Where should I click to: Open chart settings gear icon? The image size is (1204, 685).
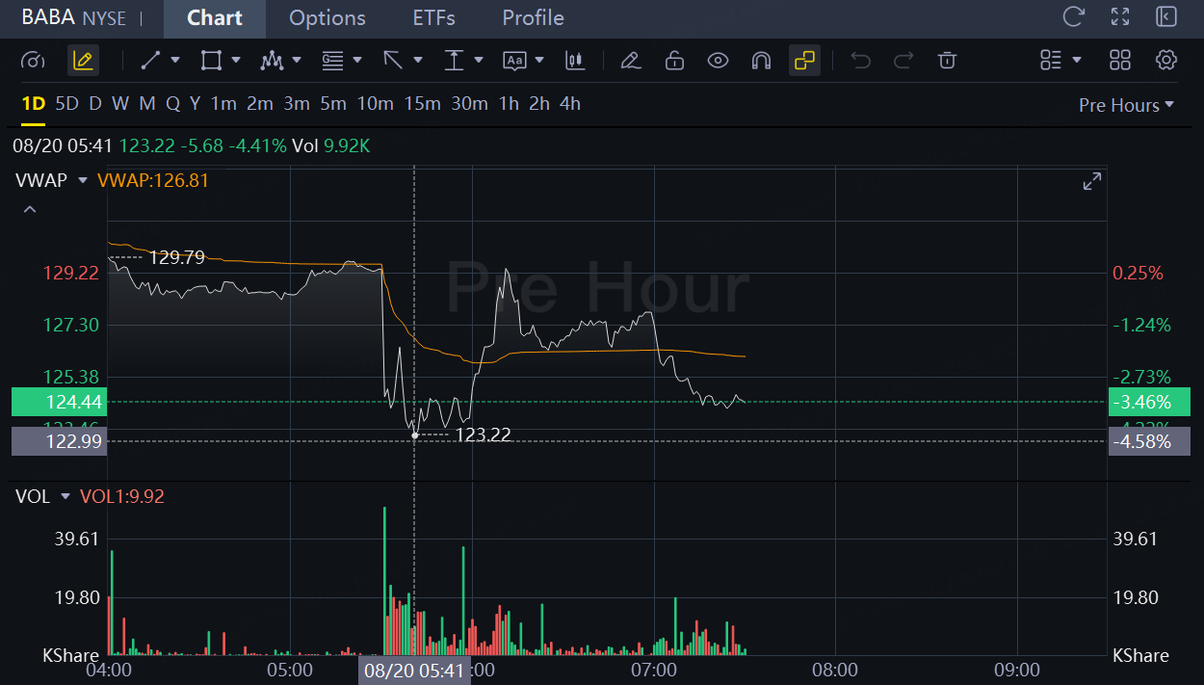(x=1166, y=61)
